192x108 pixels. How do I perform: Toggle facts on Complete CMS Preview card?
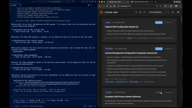point(159,92)
